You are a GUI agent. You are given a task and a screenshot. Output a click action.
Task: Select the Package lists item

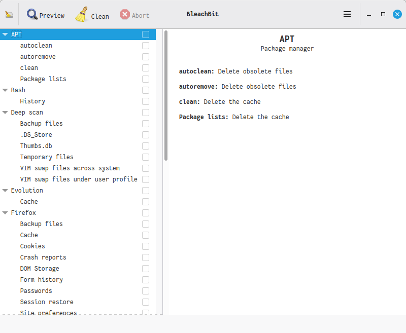point(43,79)
